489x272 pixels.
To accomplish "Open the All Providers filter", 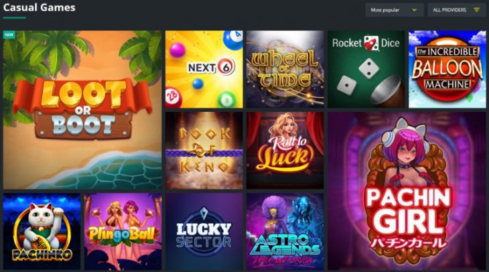I will pyautogui.click(x=457, y=10).
